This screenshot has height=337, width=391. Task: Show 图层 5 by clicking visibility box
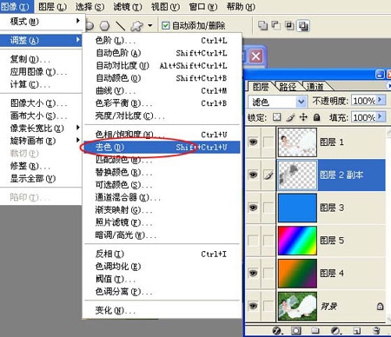(253, 241)
